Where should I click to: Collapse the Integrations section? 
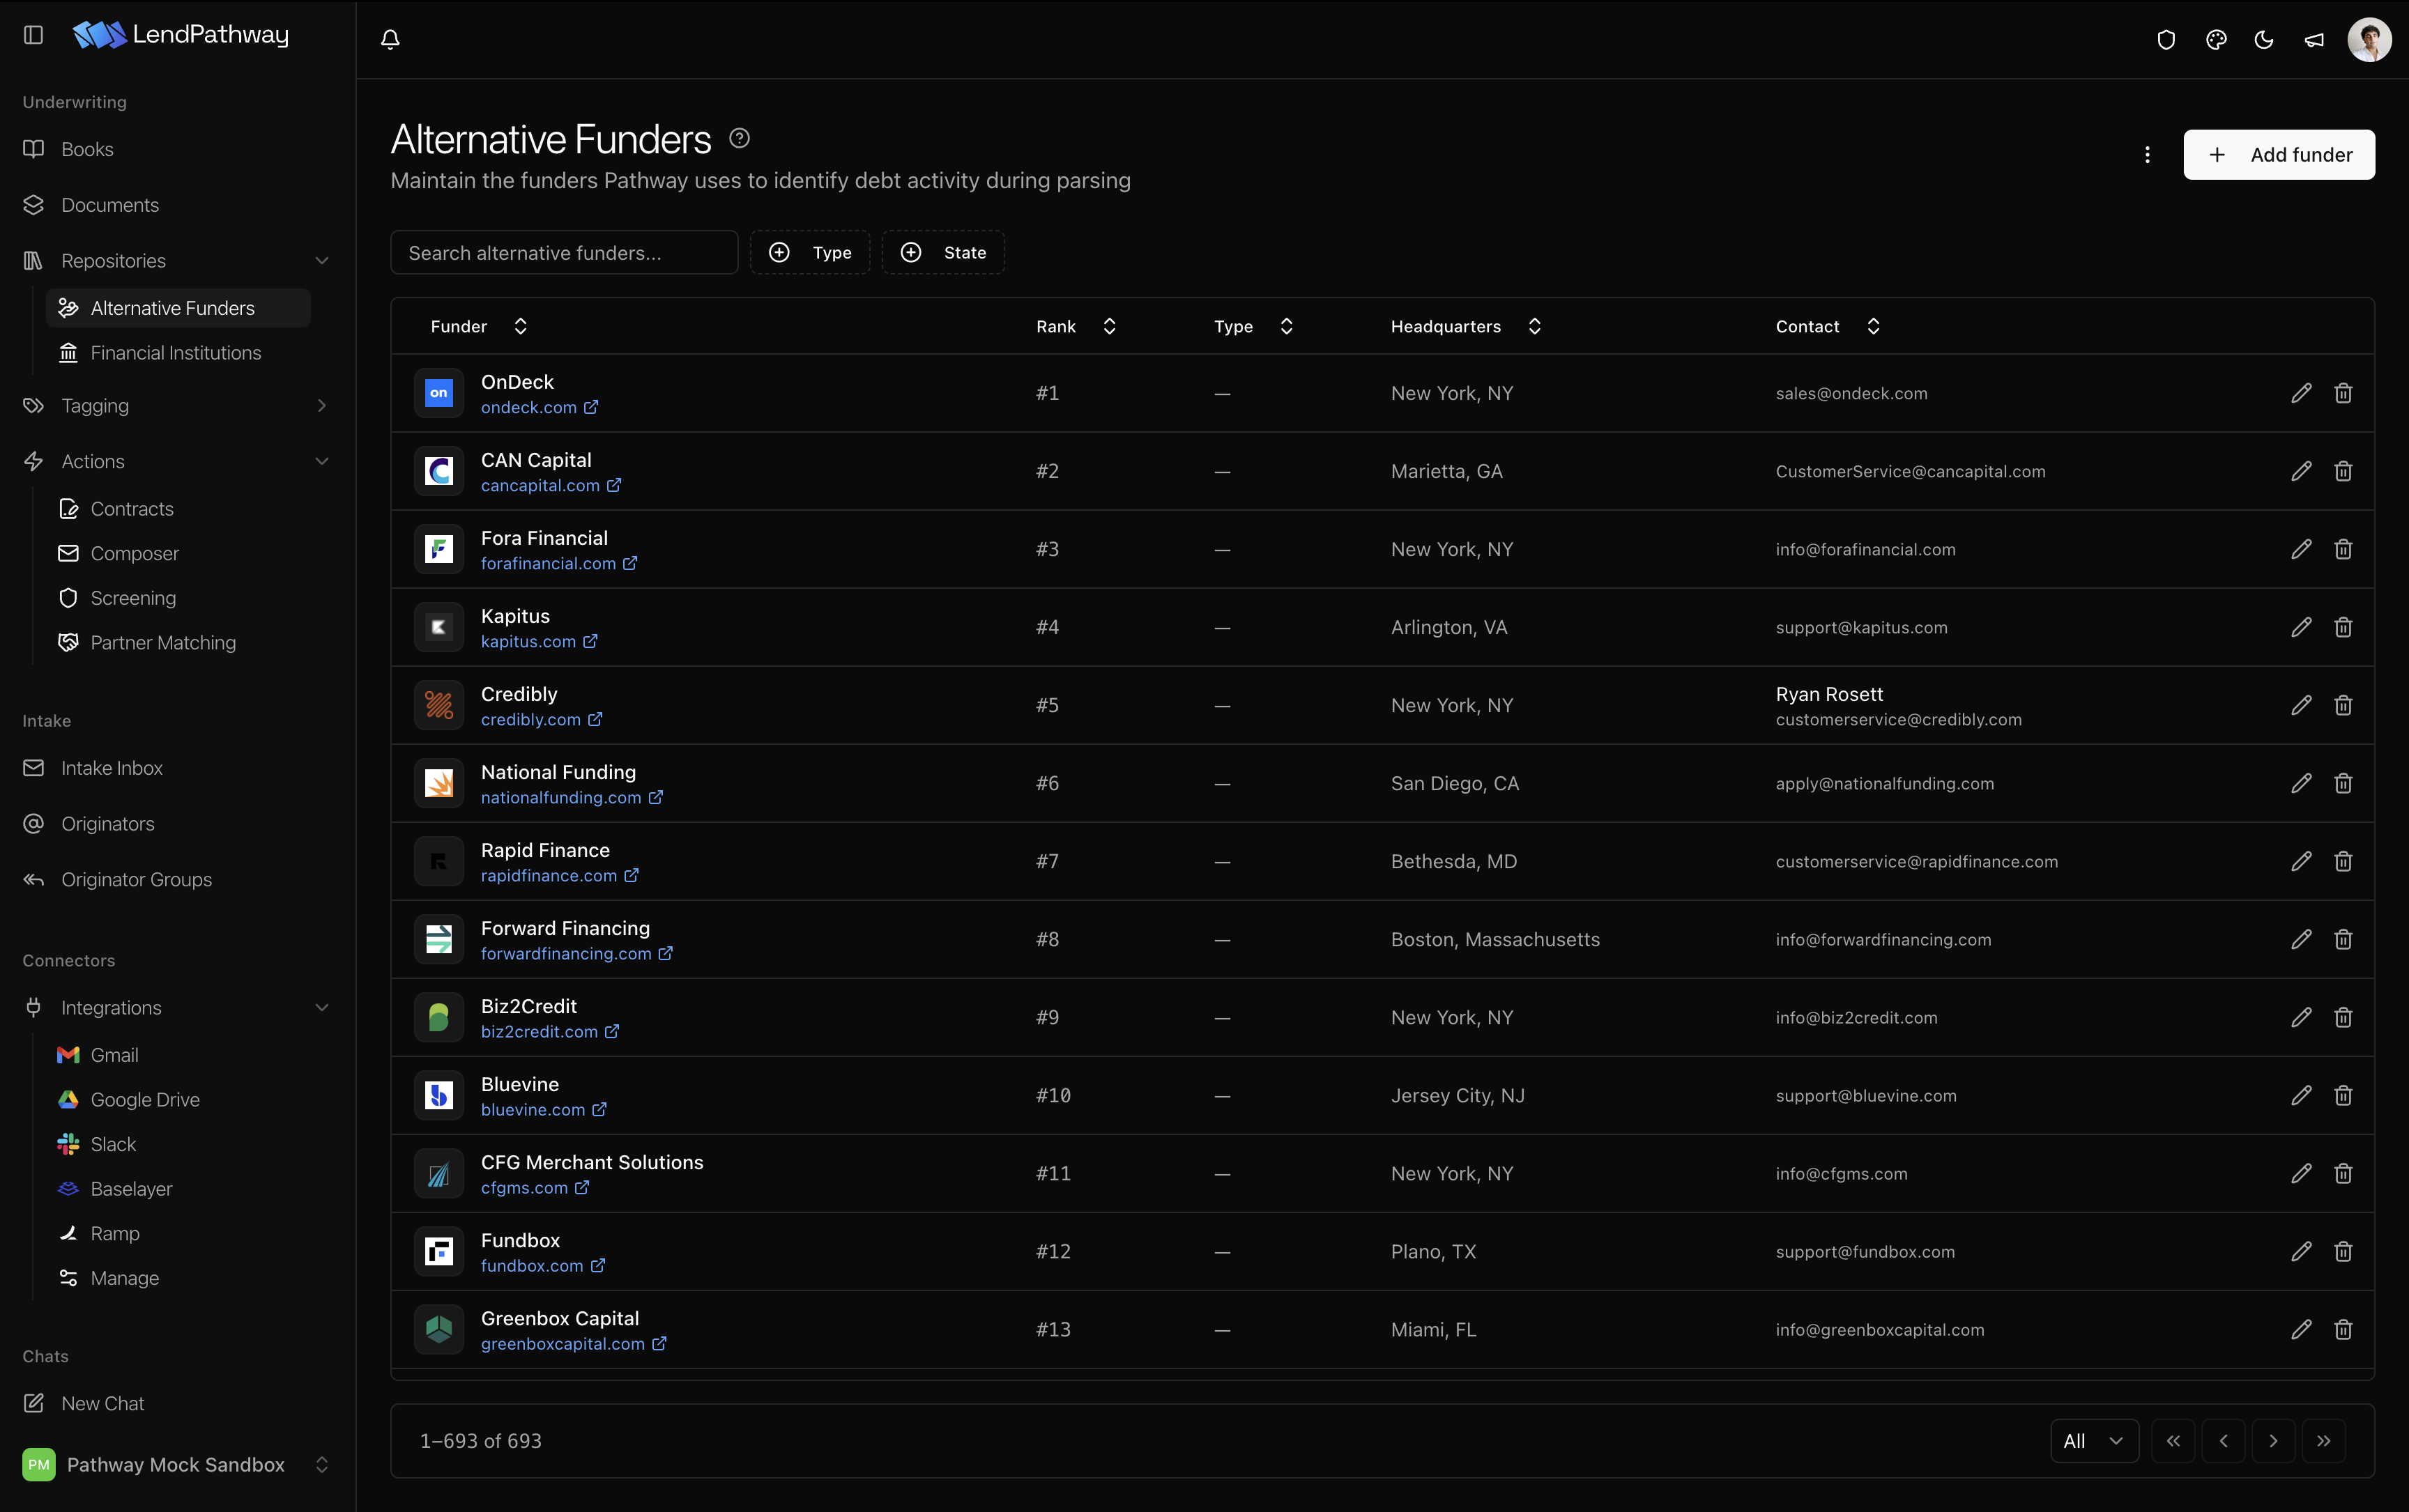[x=322, y=1008]
